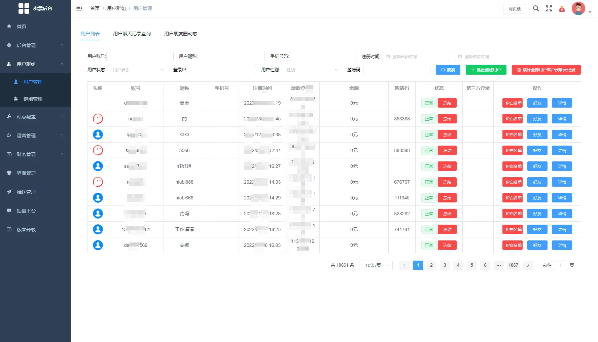Viewport: 598px width, 342px height.
Task: Toggle fullscreen mode icon
Action: [x=549, y=8]
